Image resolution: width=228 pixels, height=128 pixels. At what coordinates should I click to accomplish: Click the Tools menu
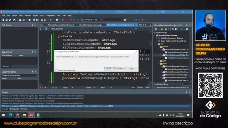coord(58,16)
